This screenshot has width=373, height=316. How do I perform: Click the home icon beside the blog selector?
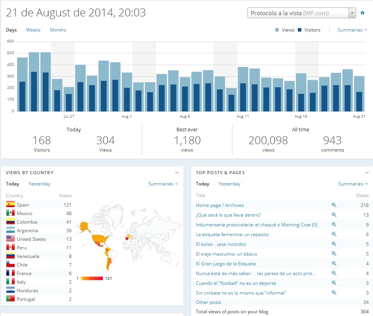(x=362, y=13)
